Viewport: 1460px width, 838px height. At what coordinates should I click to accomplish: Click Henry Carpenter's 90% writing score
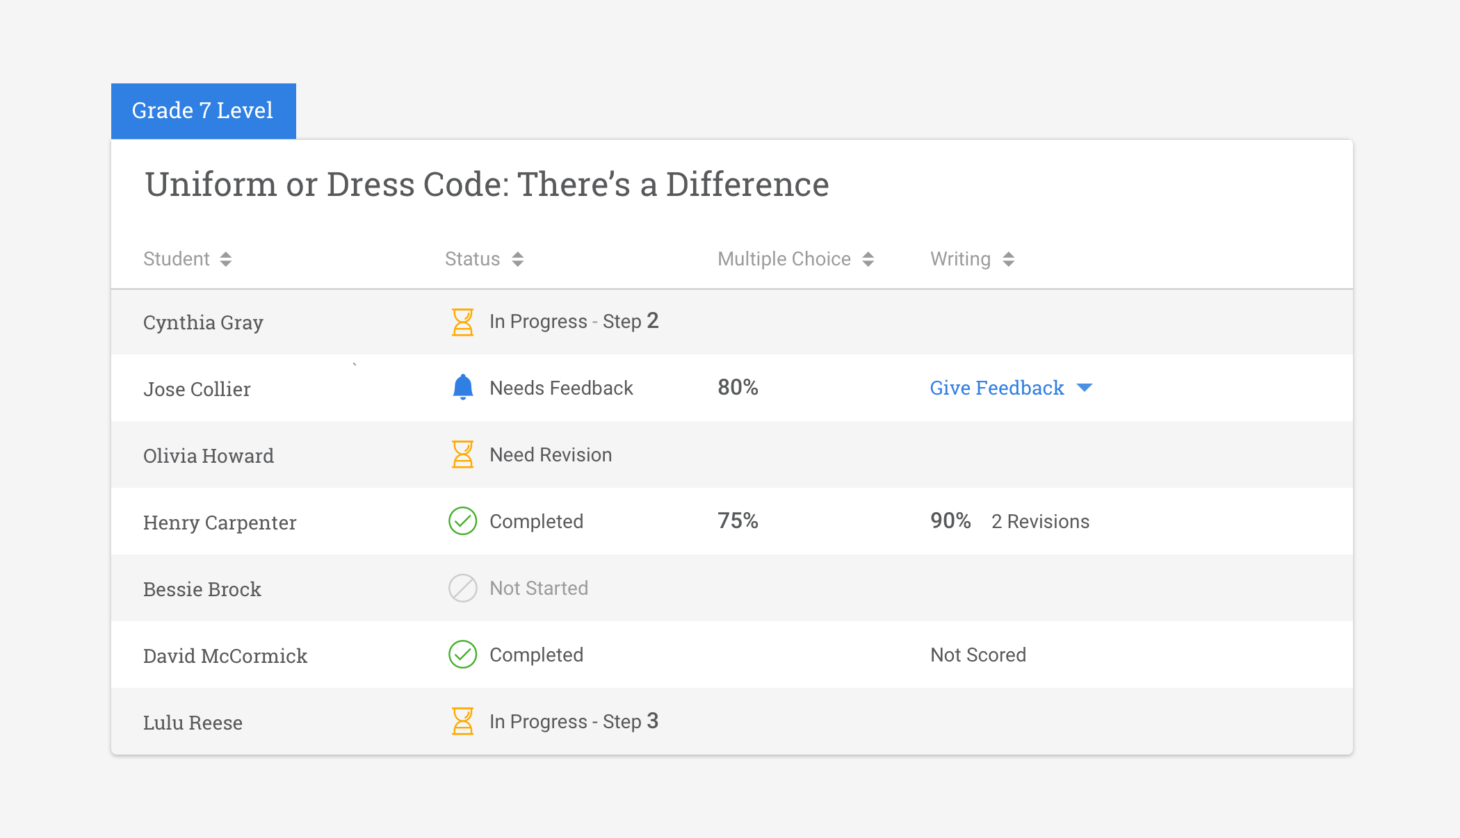tap(950, 520)
